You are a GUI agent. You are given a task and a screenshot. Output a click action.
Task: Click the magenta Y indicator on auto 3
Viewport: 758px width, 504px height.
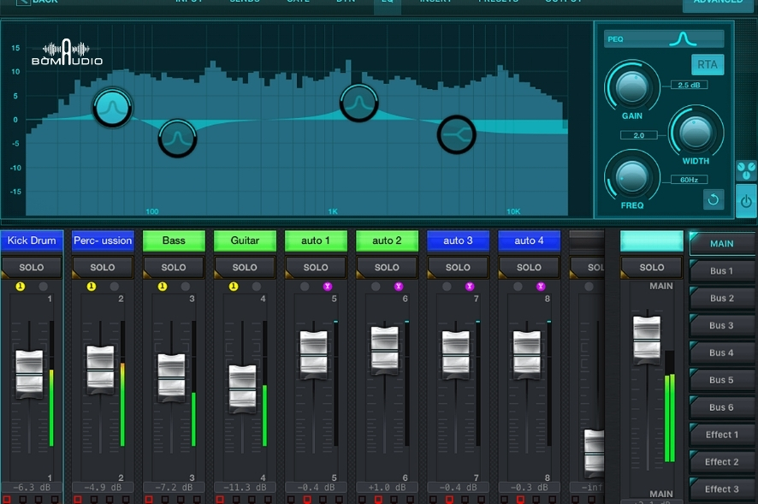pyautogui.click(x=470, y=287)
